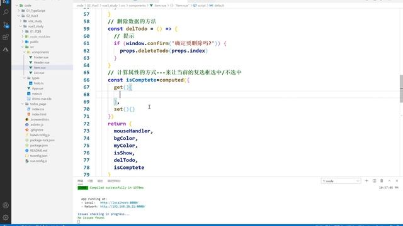Image resolution: width=403 pixels, height=226 pixels.
Task: Kill terminal with trash icon
Action: pos(382,181)
